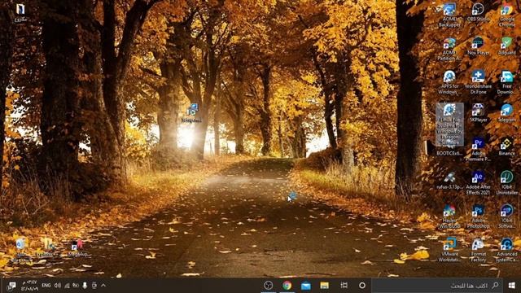Screen dimensions: 521x293
Task: Select the Free Download Manager shortcut
Action: (x=506, y=82)
